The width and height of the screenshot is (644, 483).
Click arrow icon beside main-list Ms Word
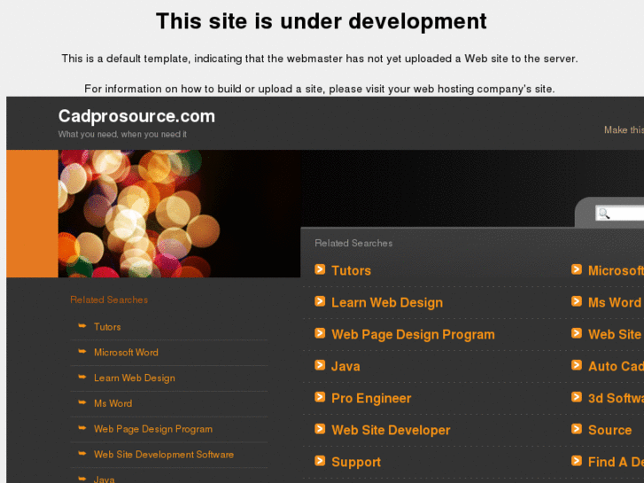click(x=577, y=301)
